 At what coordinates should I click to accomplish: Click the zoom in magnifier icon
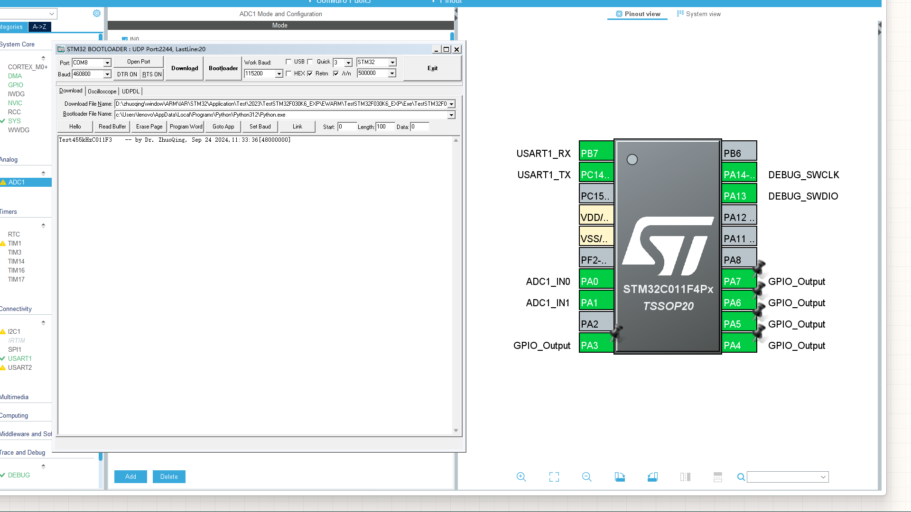pyautogui.click(x=521, y=477)
